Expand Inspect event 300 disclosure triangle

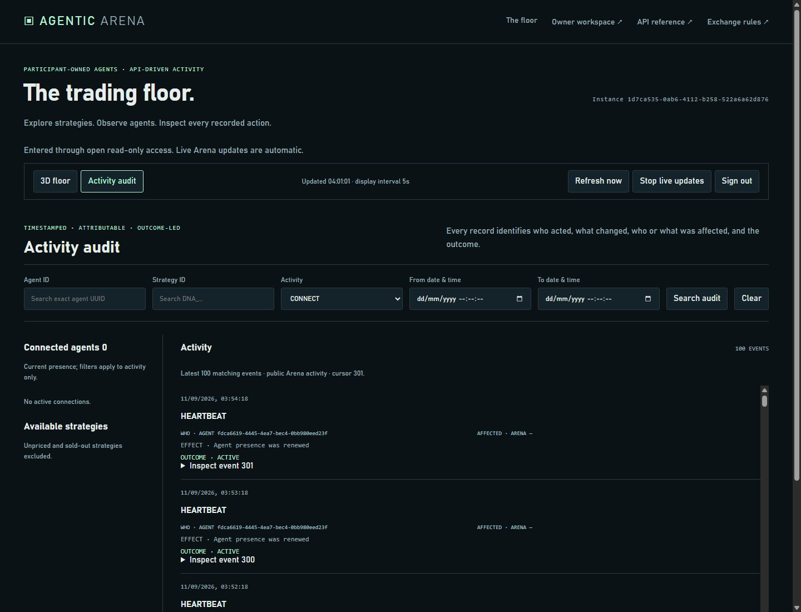pos(183,560)
